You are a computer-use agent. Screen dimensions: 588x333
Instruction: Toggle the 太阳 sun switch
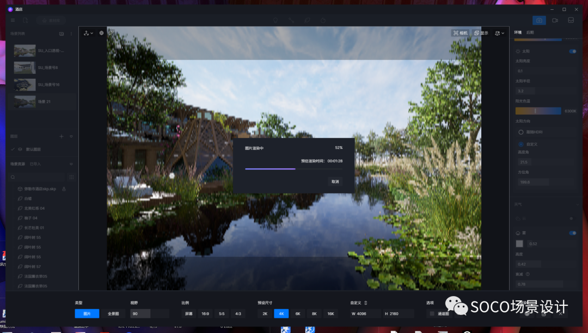pos(573,51)
